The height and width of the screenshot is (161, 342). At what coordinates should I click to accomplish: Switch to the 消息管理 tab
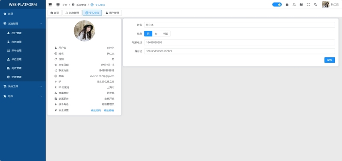click(x=72, y=13)
